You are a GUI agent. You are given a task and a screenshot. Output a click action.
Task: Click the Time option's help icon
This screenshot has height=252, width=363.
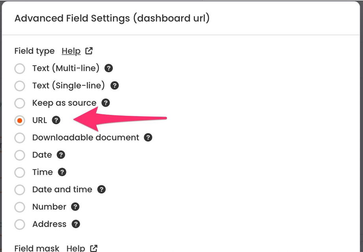pyautogui.click(x=63, y=172)
